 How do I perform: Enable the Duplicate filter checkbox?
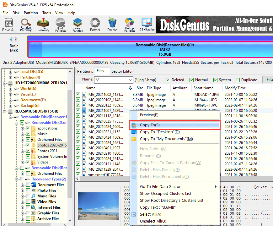[238, 80]
